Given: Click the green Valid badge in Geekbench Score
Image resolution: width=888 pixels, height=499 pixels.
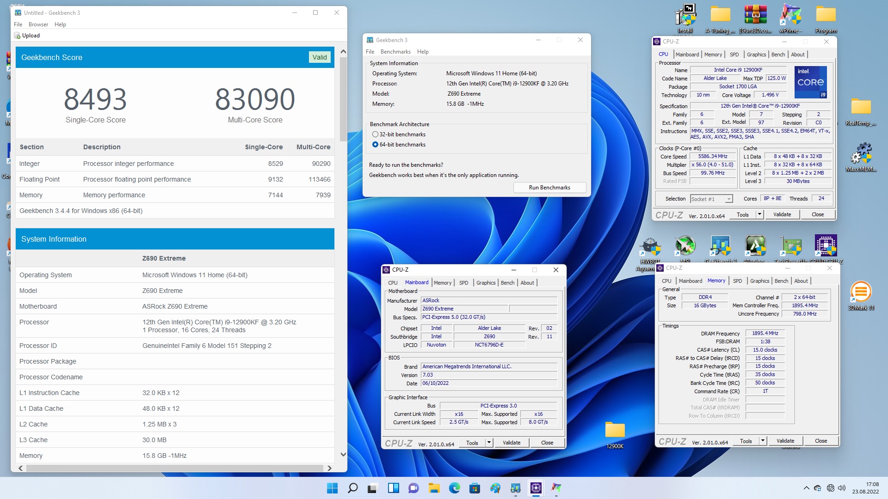Looking at the screenshot, I should point(320,57).
